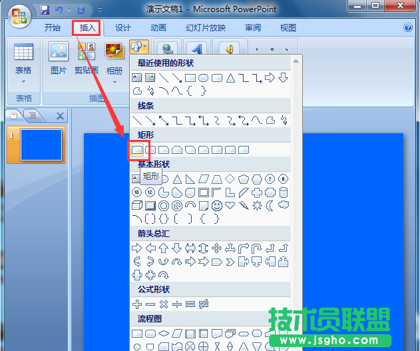The image size is (420, 351).
Task: Pick the chevron arrow shape
Action: coord(230,262)
